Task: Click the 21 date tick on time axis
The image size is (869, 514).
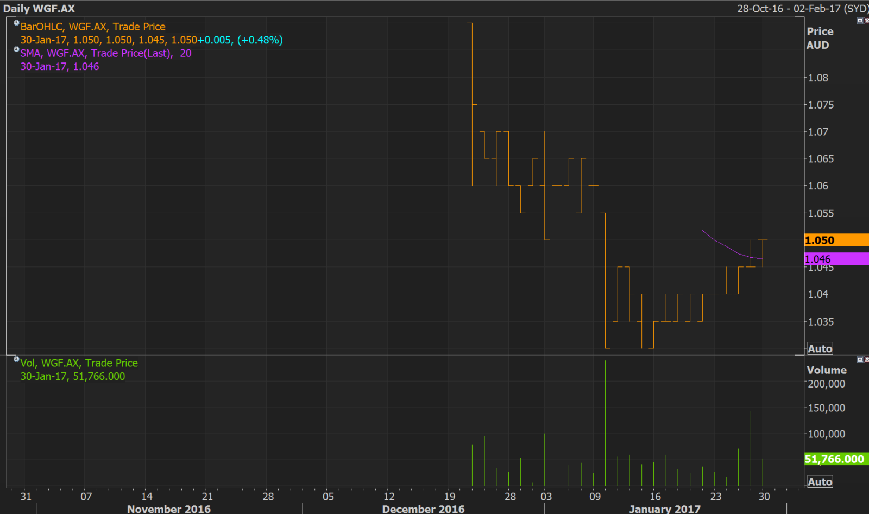Action: [207, 497]
